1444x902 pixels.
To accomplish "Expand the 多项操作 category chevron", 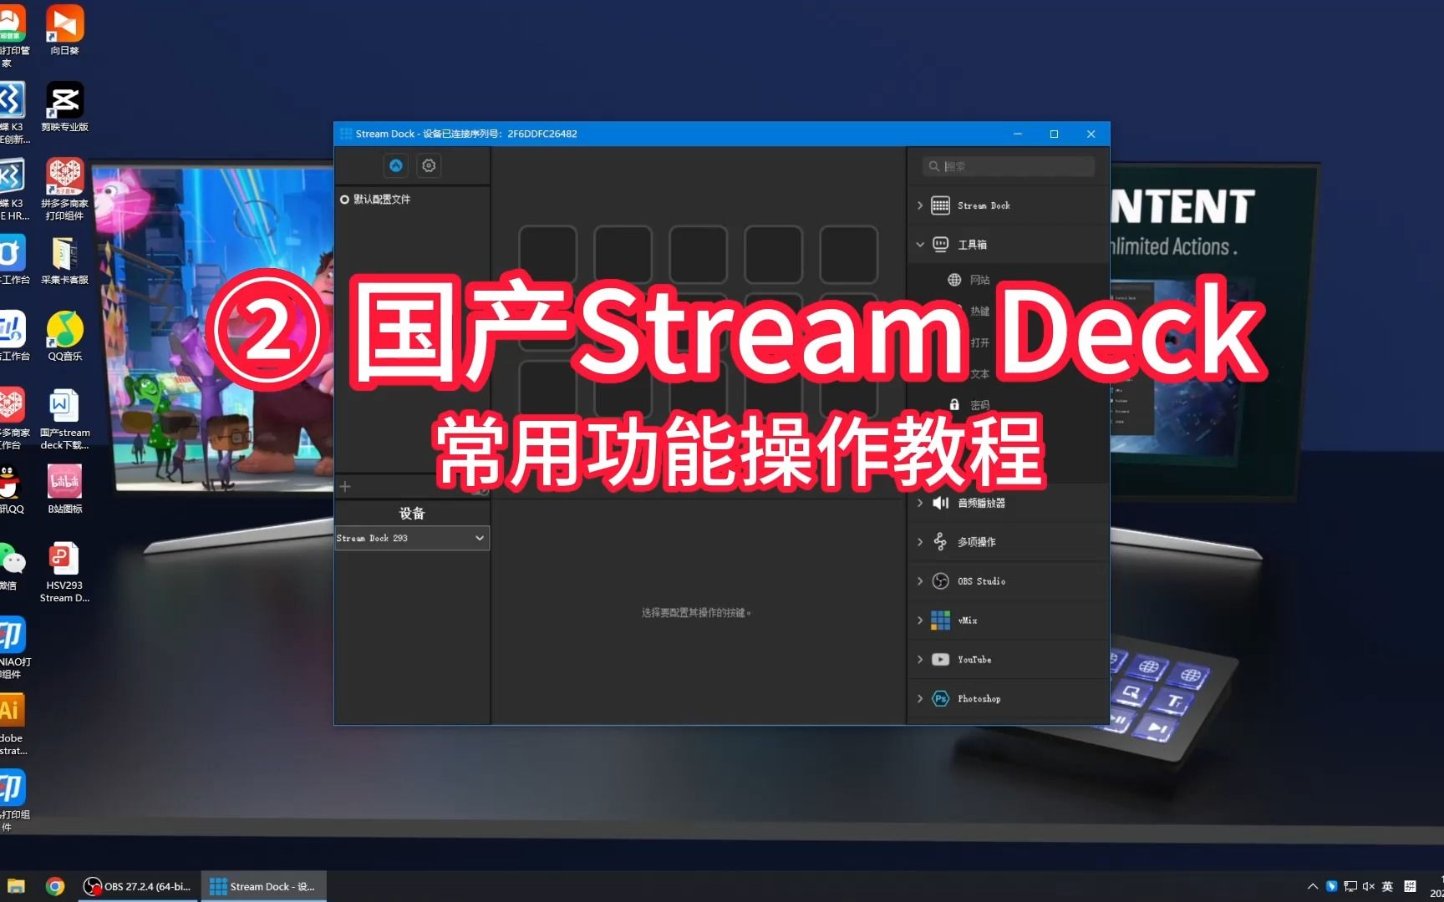I will 920,542.
